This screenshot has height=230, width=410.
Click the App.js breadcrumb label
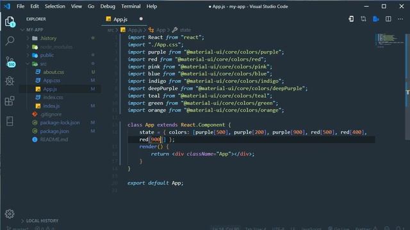[135, 30]
